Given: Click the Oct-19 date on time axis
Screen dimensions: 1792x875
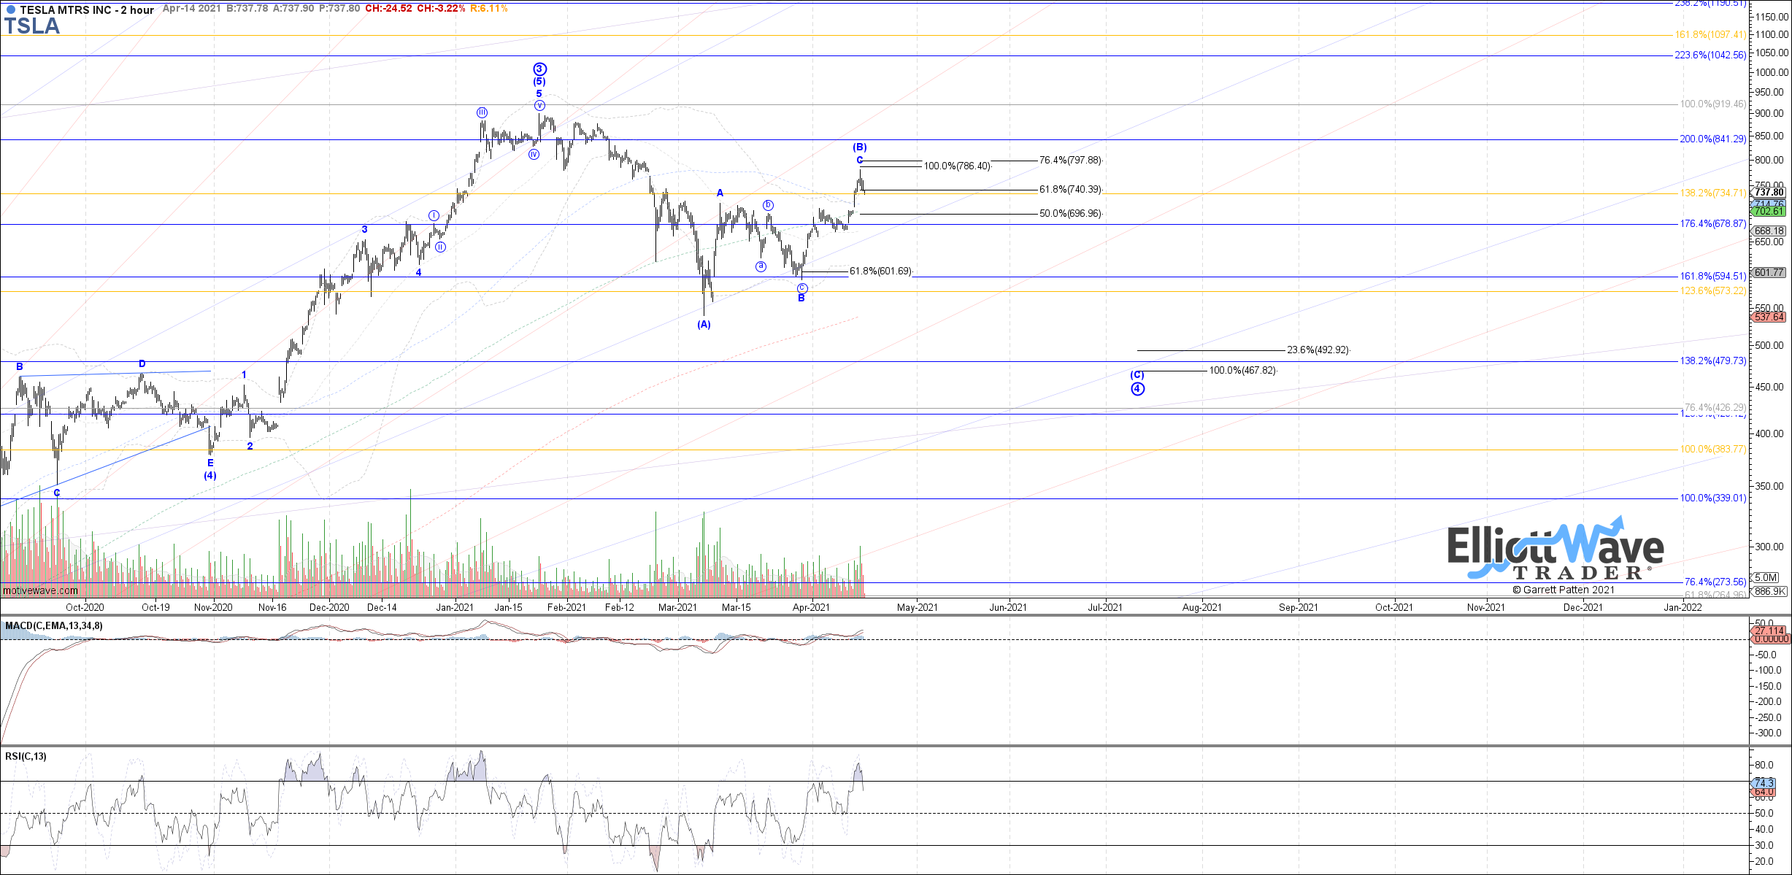Looking at the screenshot, I should pyautogui.click(x=155, y=607).
